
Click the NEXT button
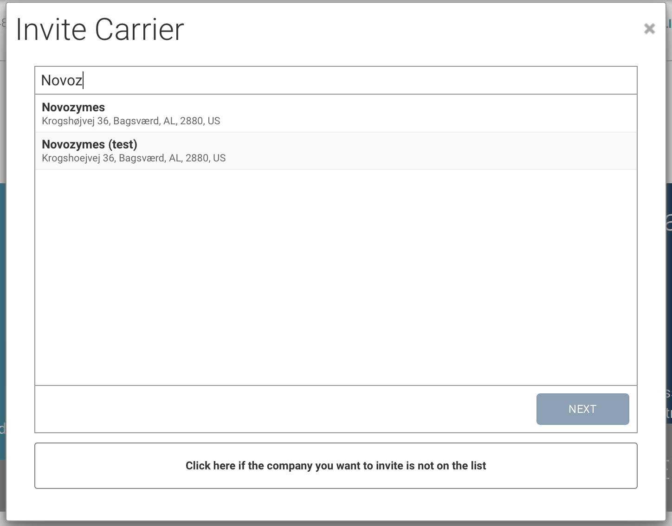(x=582, y=409)
